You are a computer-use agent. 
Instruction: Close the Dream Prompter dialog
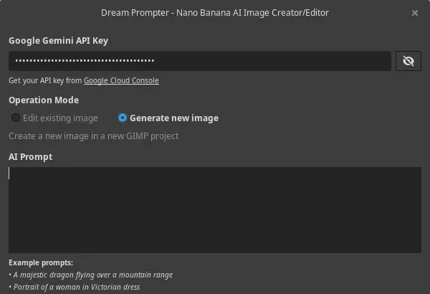tap(415, 13)
